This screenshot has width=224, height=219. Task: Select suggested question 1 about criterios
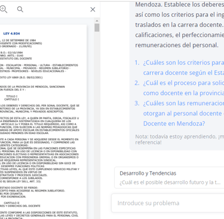click(183, 68)
